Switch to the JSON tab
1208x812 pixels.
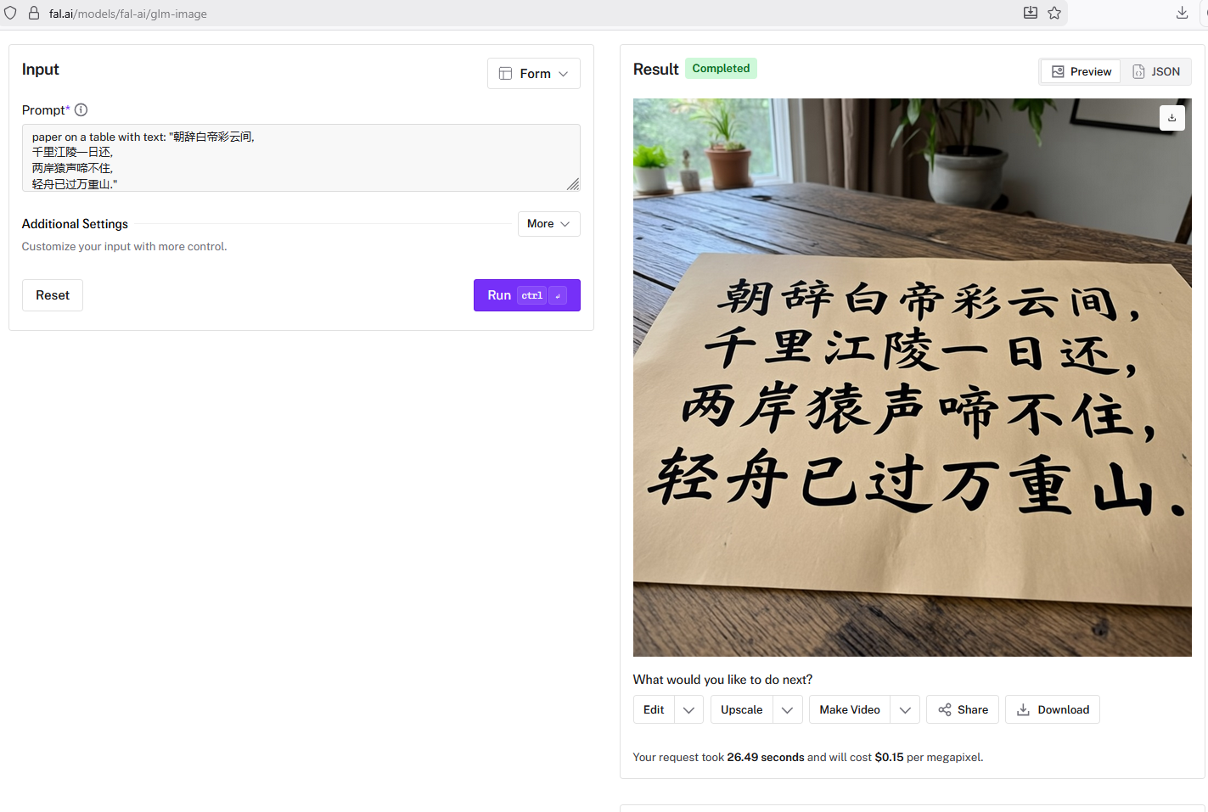pos(1156,72)
